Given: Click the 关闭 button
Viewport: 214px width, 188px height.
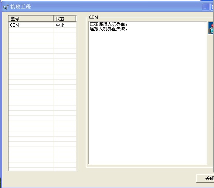Looking at the screenshot, I should [x=205, y=178].
